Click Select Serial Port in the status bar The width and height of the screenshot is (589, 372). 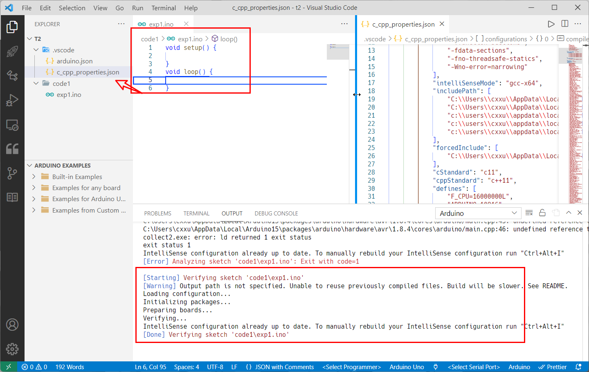(473, 367)
